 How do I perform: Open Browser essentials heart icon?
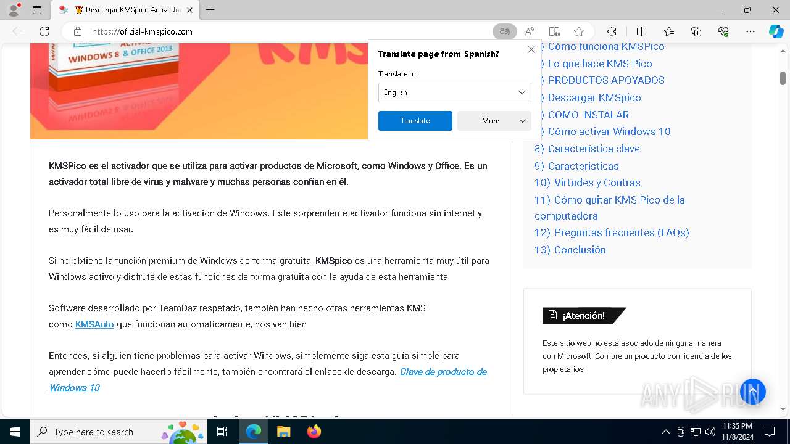(723, 31)
